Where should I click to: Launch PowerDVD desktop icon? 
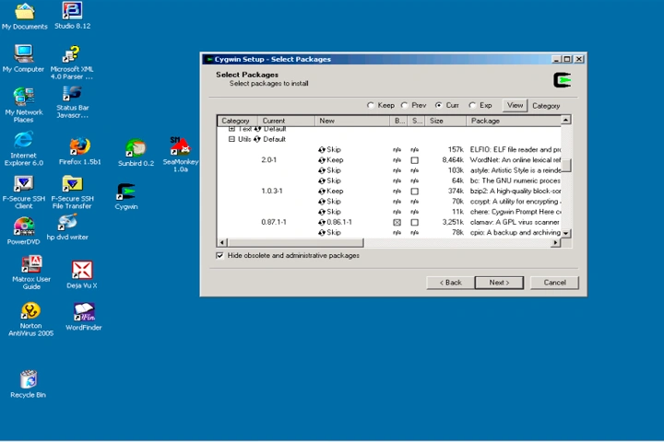pos(24,231)
